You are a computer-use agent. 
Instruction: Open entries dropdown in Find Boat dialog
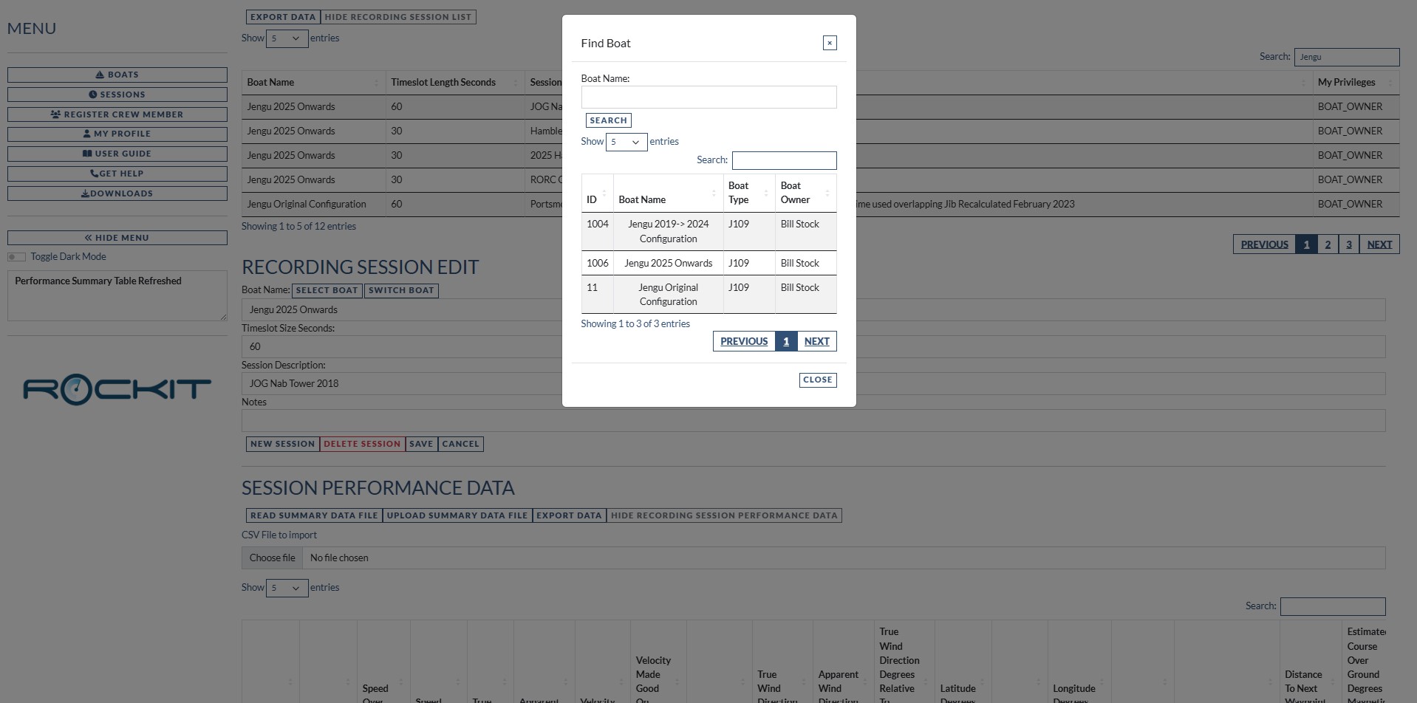(626, 142)
